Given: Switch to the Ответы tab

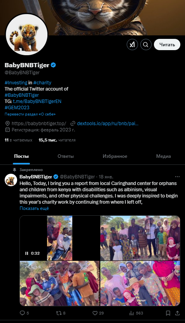Looking at the screenshot, I should tap(66, 156).
